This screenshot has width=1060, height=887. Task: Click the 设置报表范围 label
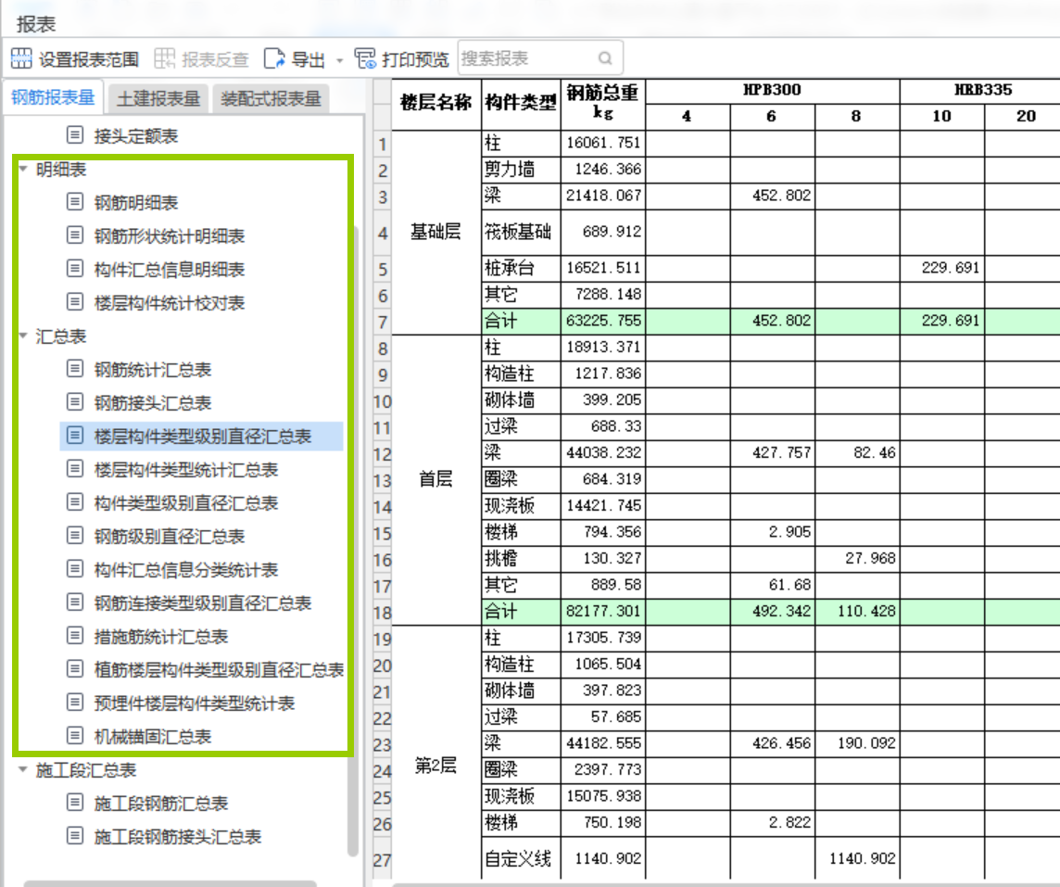(89, 59)
